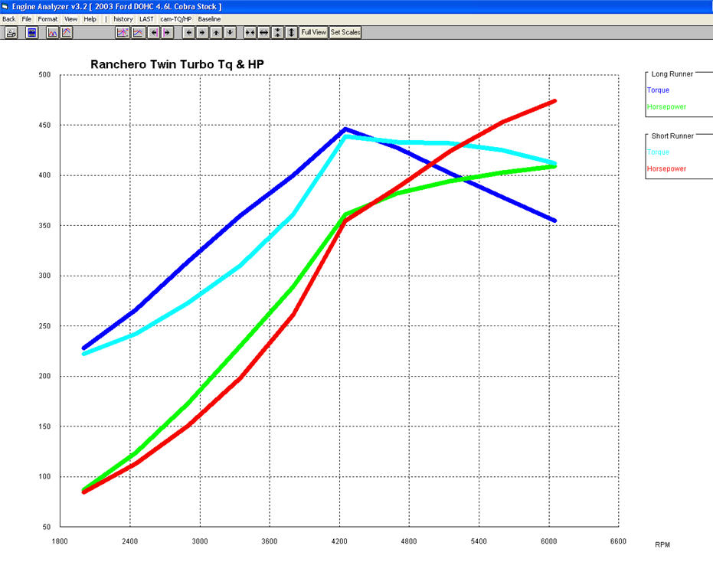The image size is (713, 562).
Task: Click the Long Runner Horsepower legend label
Action: coord(666,107)
